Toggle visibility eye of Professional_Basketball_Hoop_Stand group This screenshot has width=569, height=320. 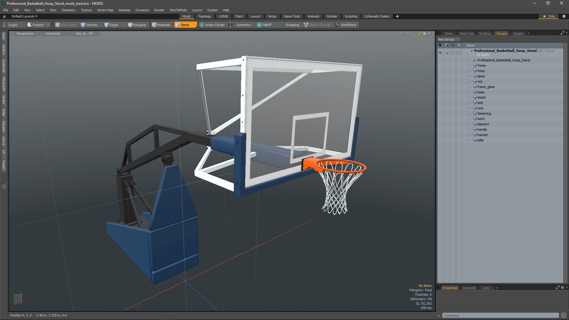440,53
